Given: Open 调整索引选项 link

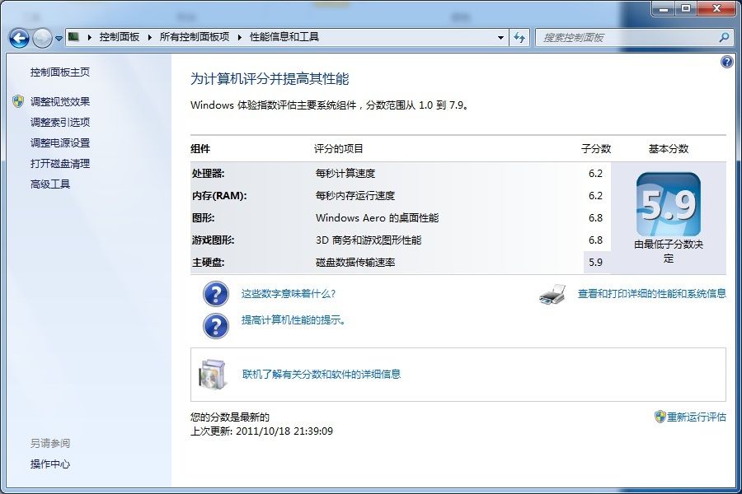Looking at the screenshot, I should coord(60,123).
